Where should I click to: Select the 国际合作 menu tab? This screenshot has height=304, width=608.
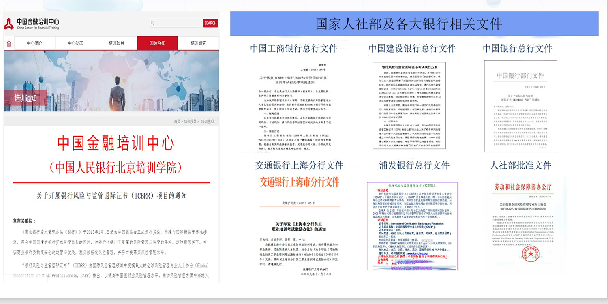click(157, 43)
